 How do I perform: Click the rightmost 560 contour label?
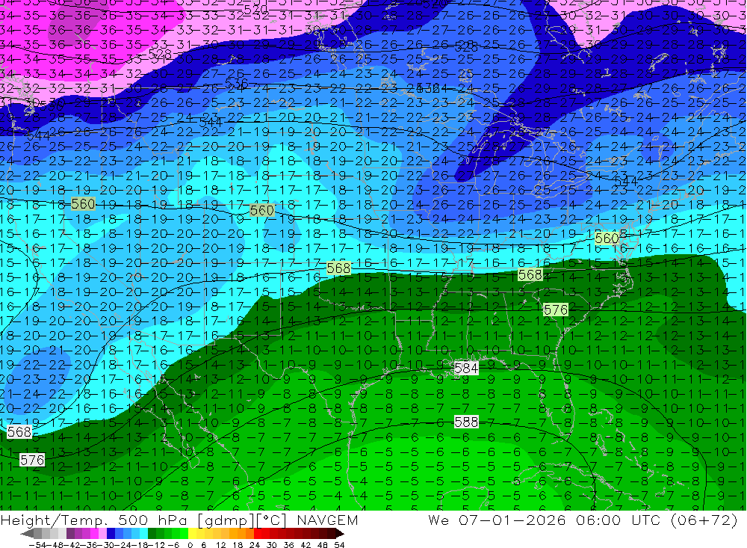(x=607, y=238)
